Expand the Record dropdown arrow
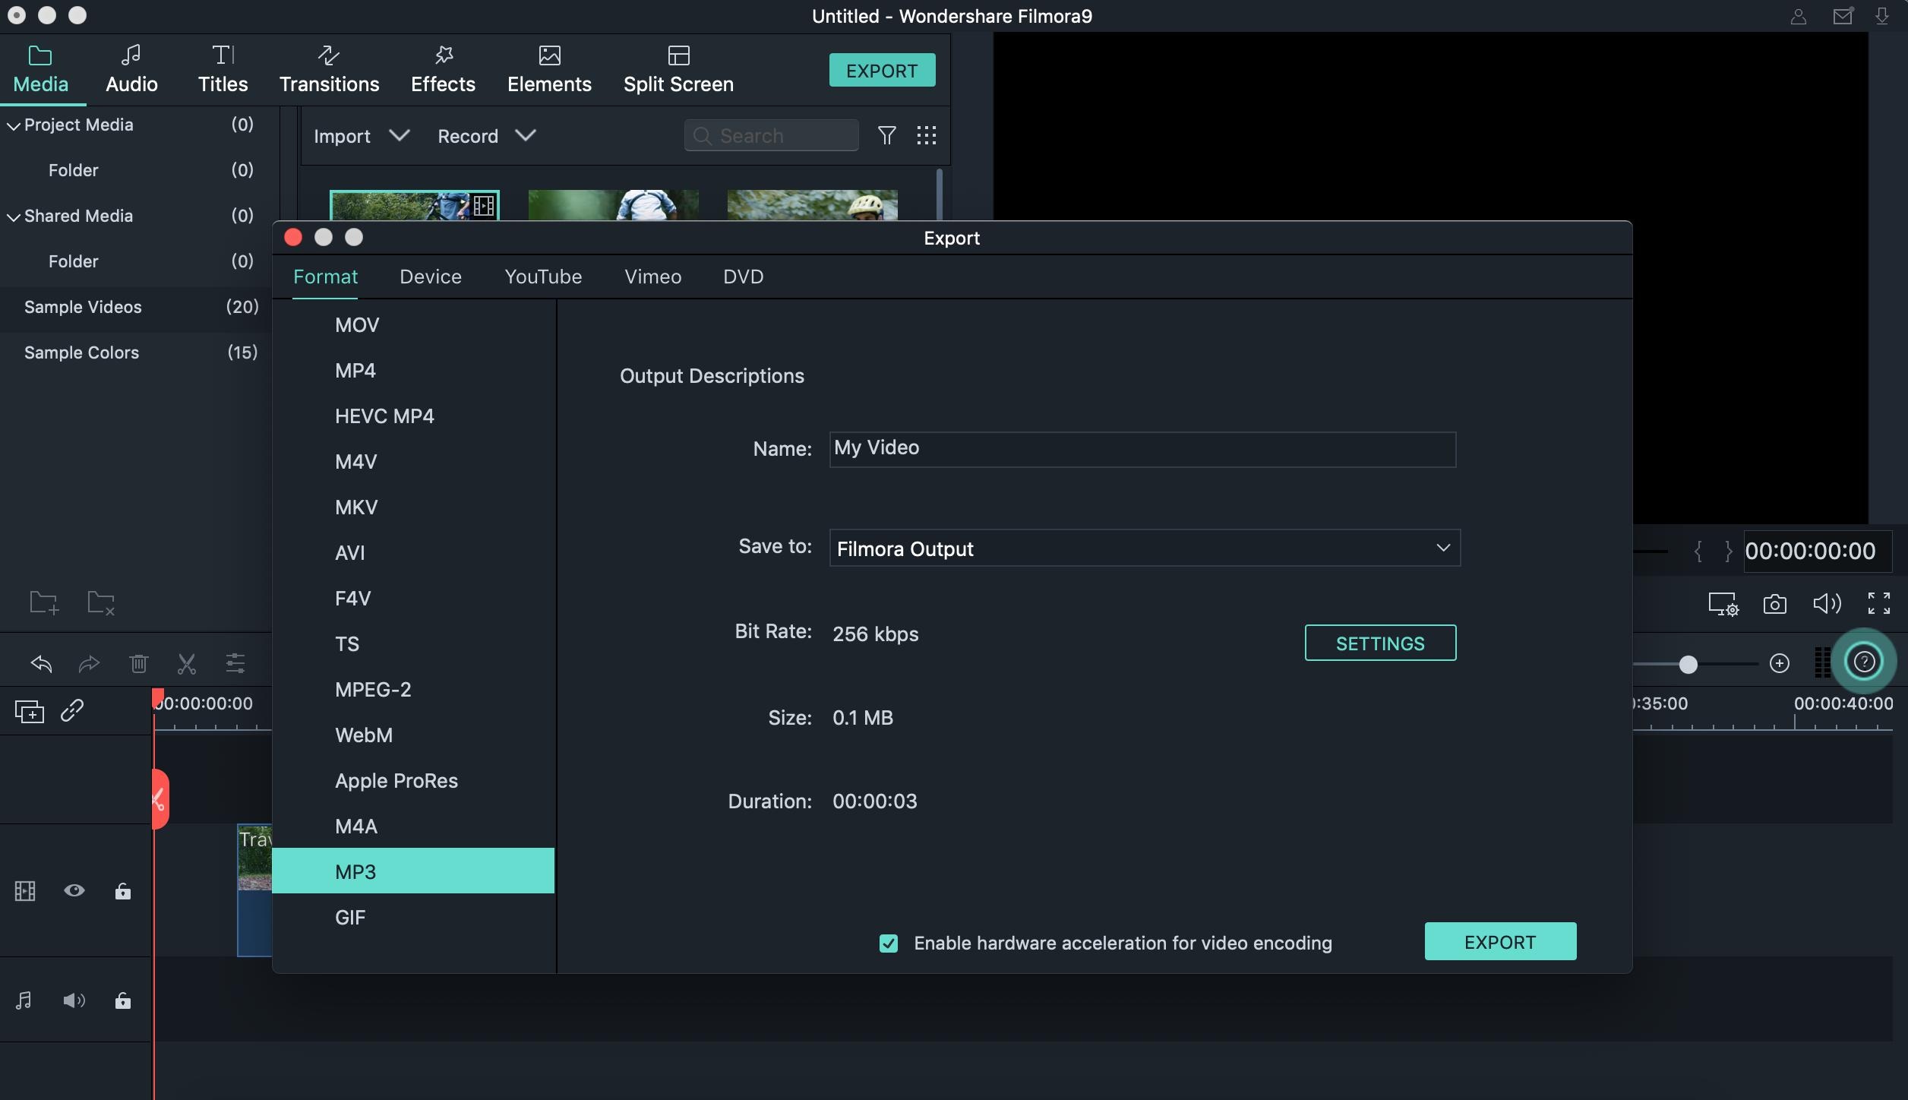This screenshot has height=1100, width=1908. (x=524, y=135)
